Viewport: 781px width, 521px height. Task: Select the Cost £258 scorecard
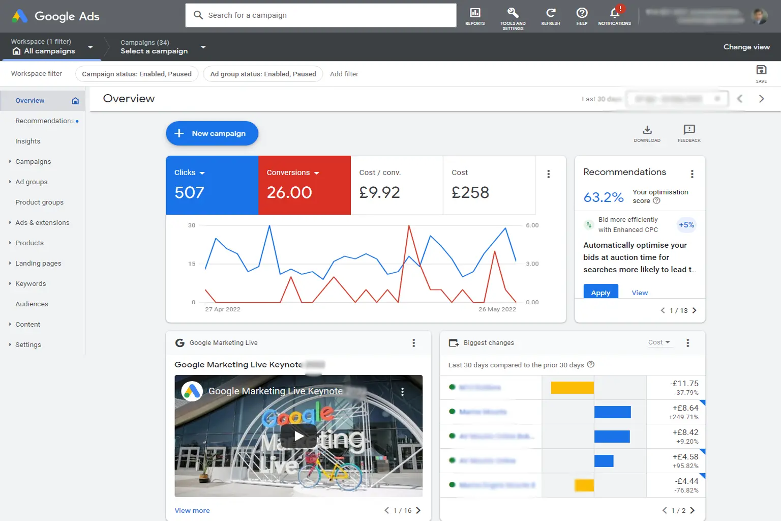pos(489,185)
